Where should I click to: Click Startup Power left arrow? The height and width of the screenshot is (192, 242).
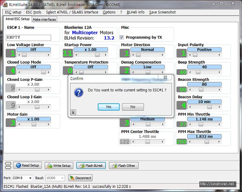(76, 55)
